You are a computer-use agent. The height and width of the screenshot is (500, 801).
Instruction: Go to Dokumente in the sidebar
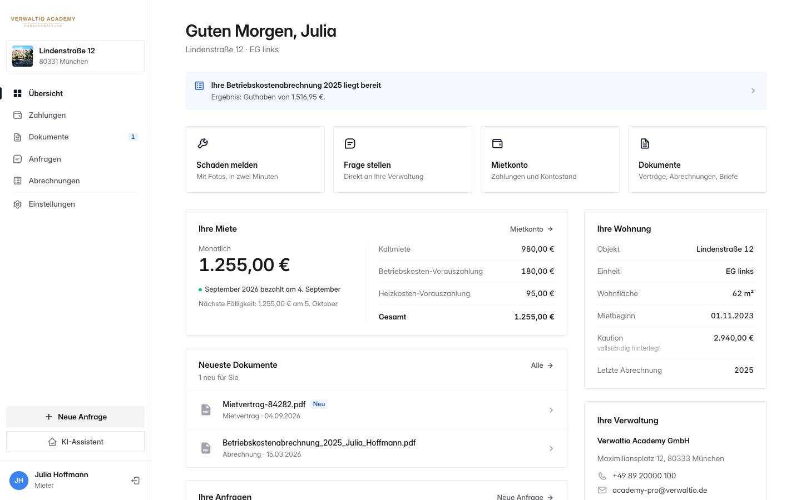click(75, 137)
